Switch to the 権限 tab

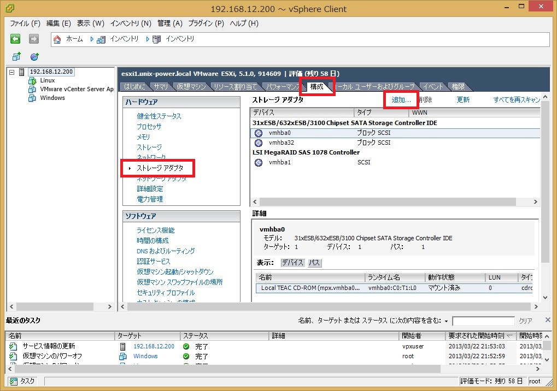point(458,87)
